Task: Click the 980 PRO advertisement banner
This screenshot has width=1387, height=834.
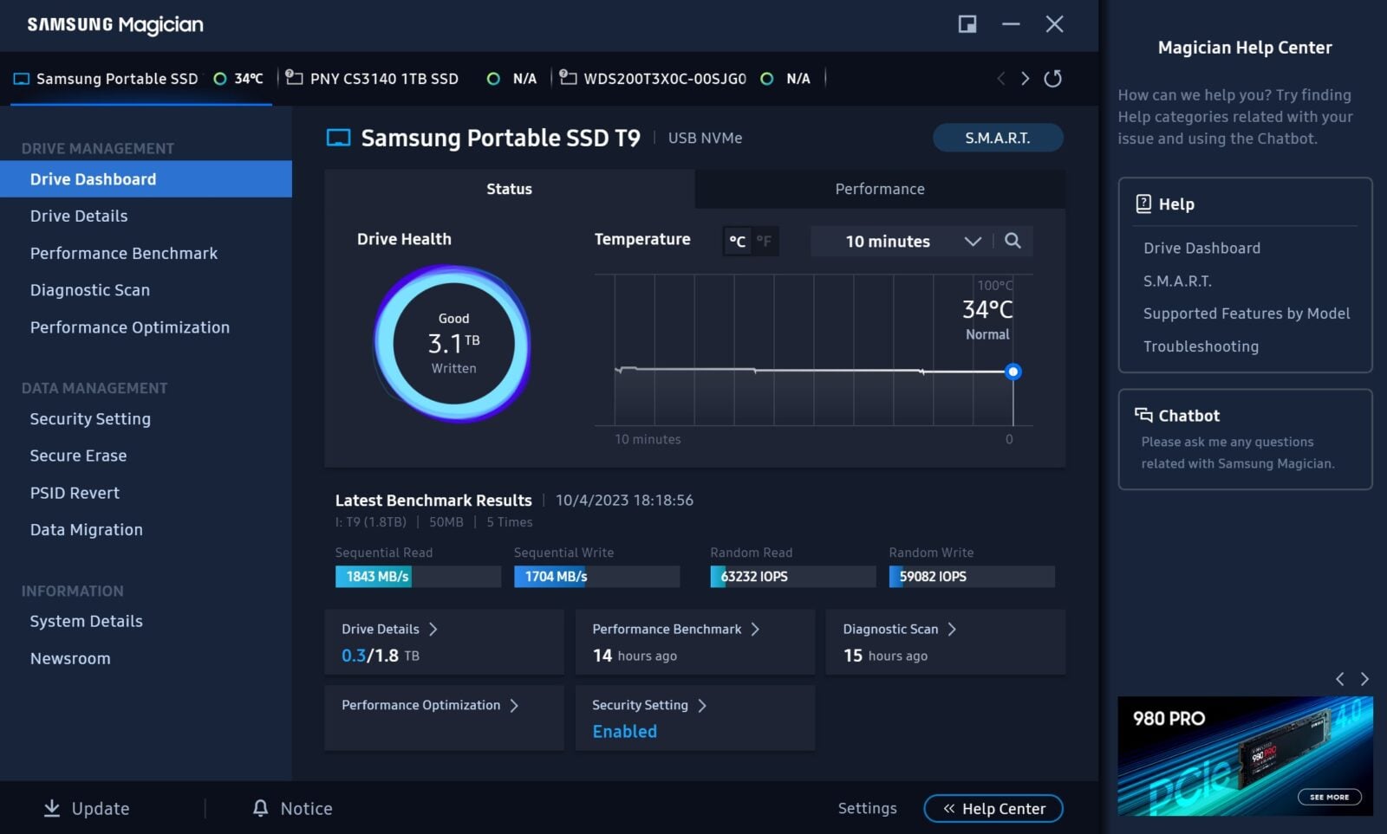Action: click(1245, 755)
